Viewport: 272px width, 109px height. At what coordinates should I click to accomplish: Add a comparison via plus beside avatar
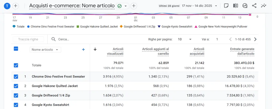[16, 6]
